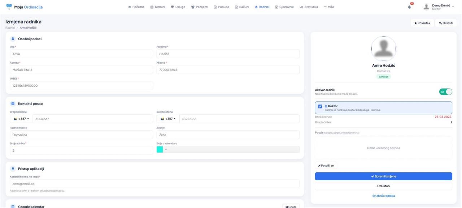Click the JMBG input field
This screenshot has width=462, height=208.
pyautogui.click(x=81, y=86)
